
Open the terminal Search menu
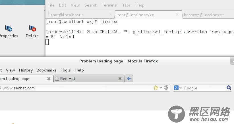tap(91, 5)
